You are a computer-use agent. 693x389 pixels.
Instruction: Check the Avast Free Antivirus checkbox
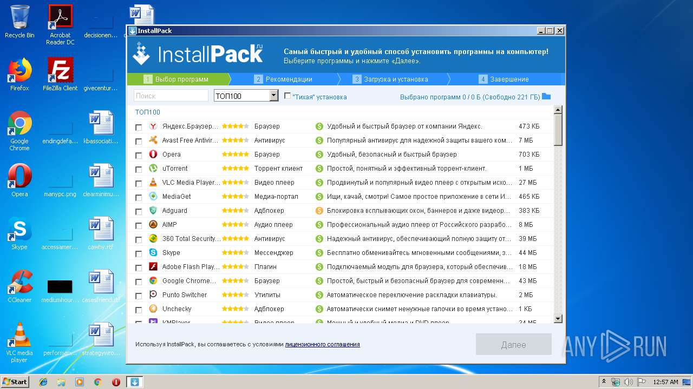pyautogui.click(x=139, y=141)
